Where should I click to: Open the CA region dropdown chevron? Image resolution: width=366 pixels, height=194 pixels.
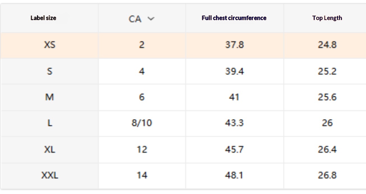[151, 19]
